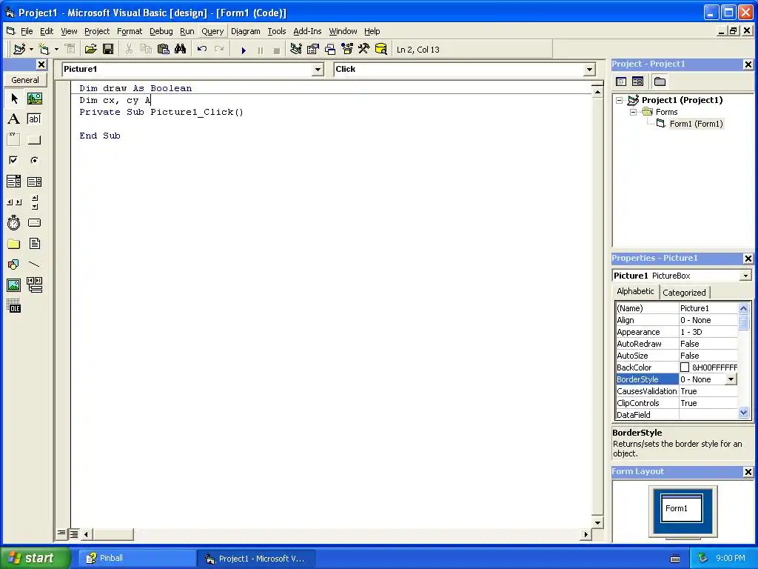Open Find with the binoculars icon
Image resolution: width=758 pixels, height=569 pixels.
click(x=181, y=50)
